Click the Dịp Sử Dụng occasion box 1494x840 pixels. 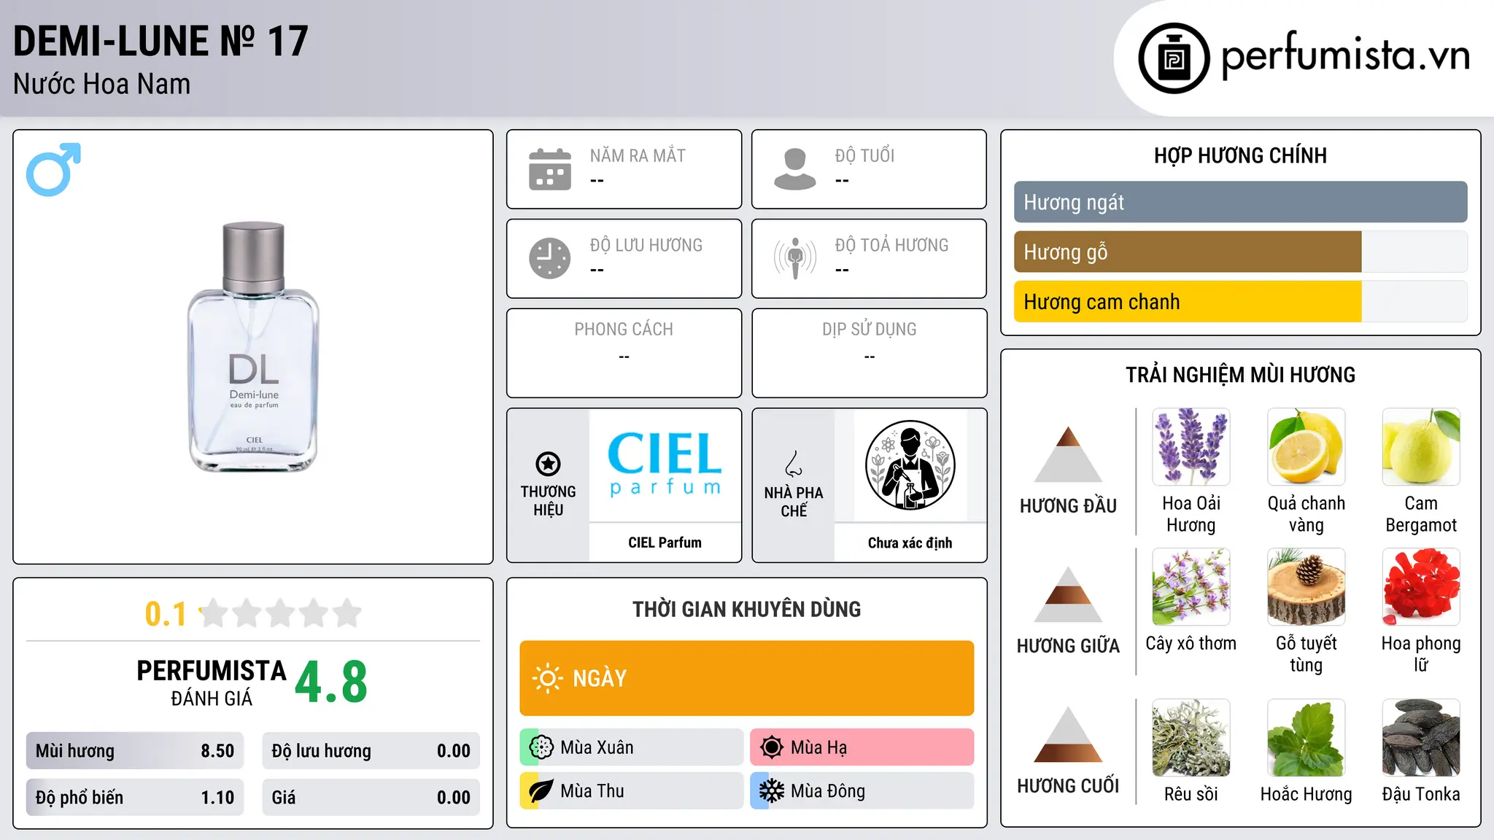tap(869, 353)
